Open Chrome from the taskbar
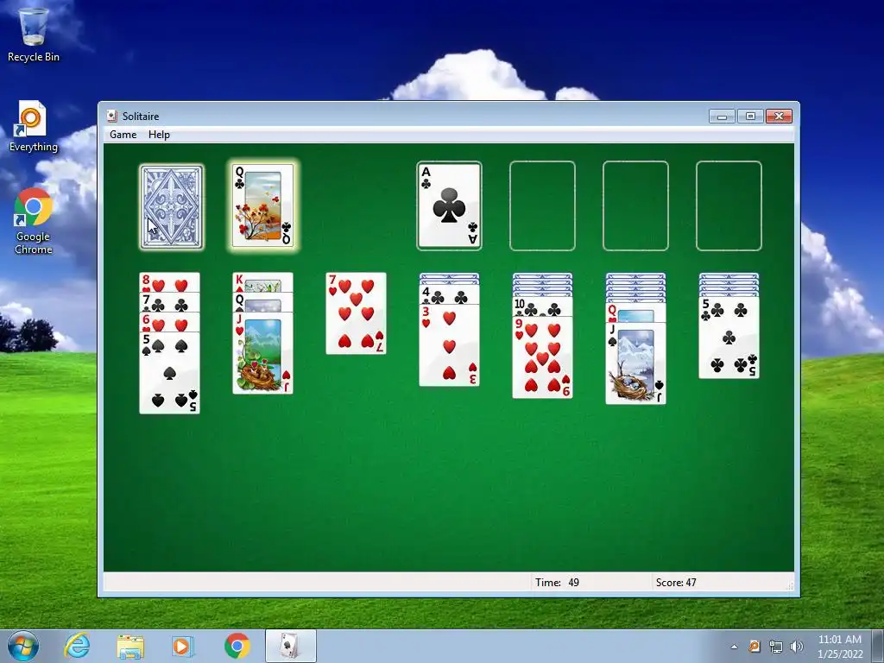 click(237, 646)
